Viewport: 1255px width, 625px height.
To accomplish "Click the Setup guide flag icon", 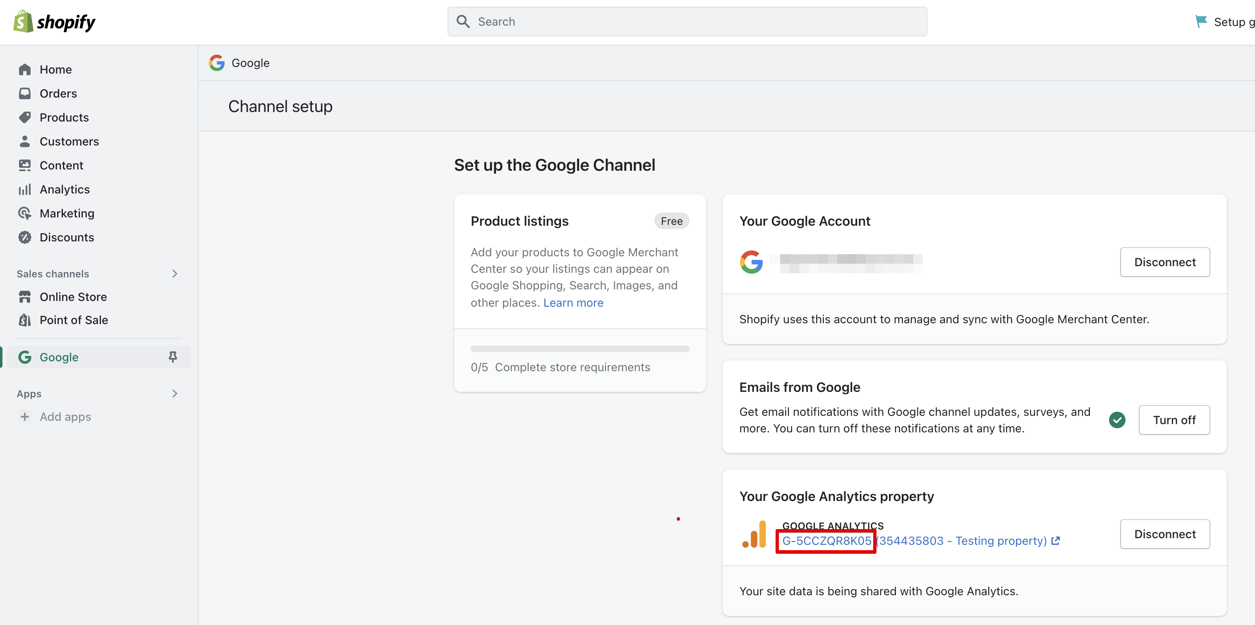I will (x=1201, y=21).
